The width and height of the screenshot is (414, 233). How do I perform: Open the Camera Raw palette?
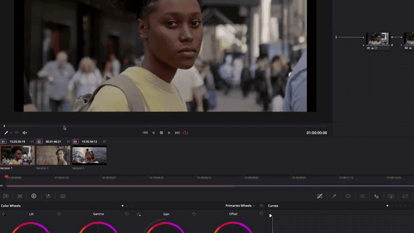(6, 196)
